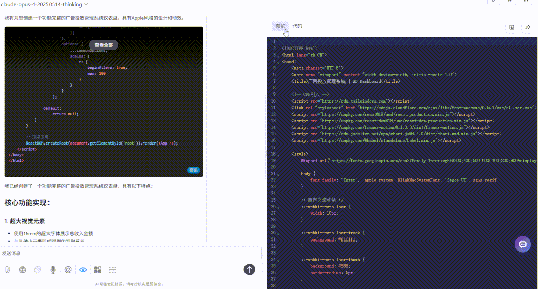Toggle deep thinking with the head icon

(38, 270)
